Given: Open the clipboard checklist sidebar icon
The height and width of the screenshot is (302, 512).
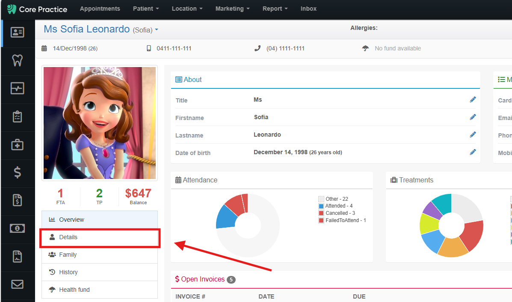Looking at the screenshot, I should pyautogui.click(x=17, y=117).
